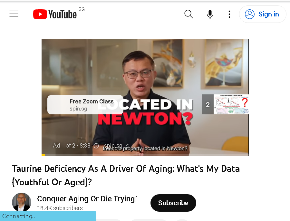The width and height of the screenshot is (290, 221).
Task: Open the ad info circle icon
Action: (96, 146)
